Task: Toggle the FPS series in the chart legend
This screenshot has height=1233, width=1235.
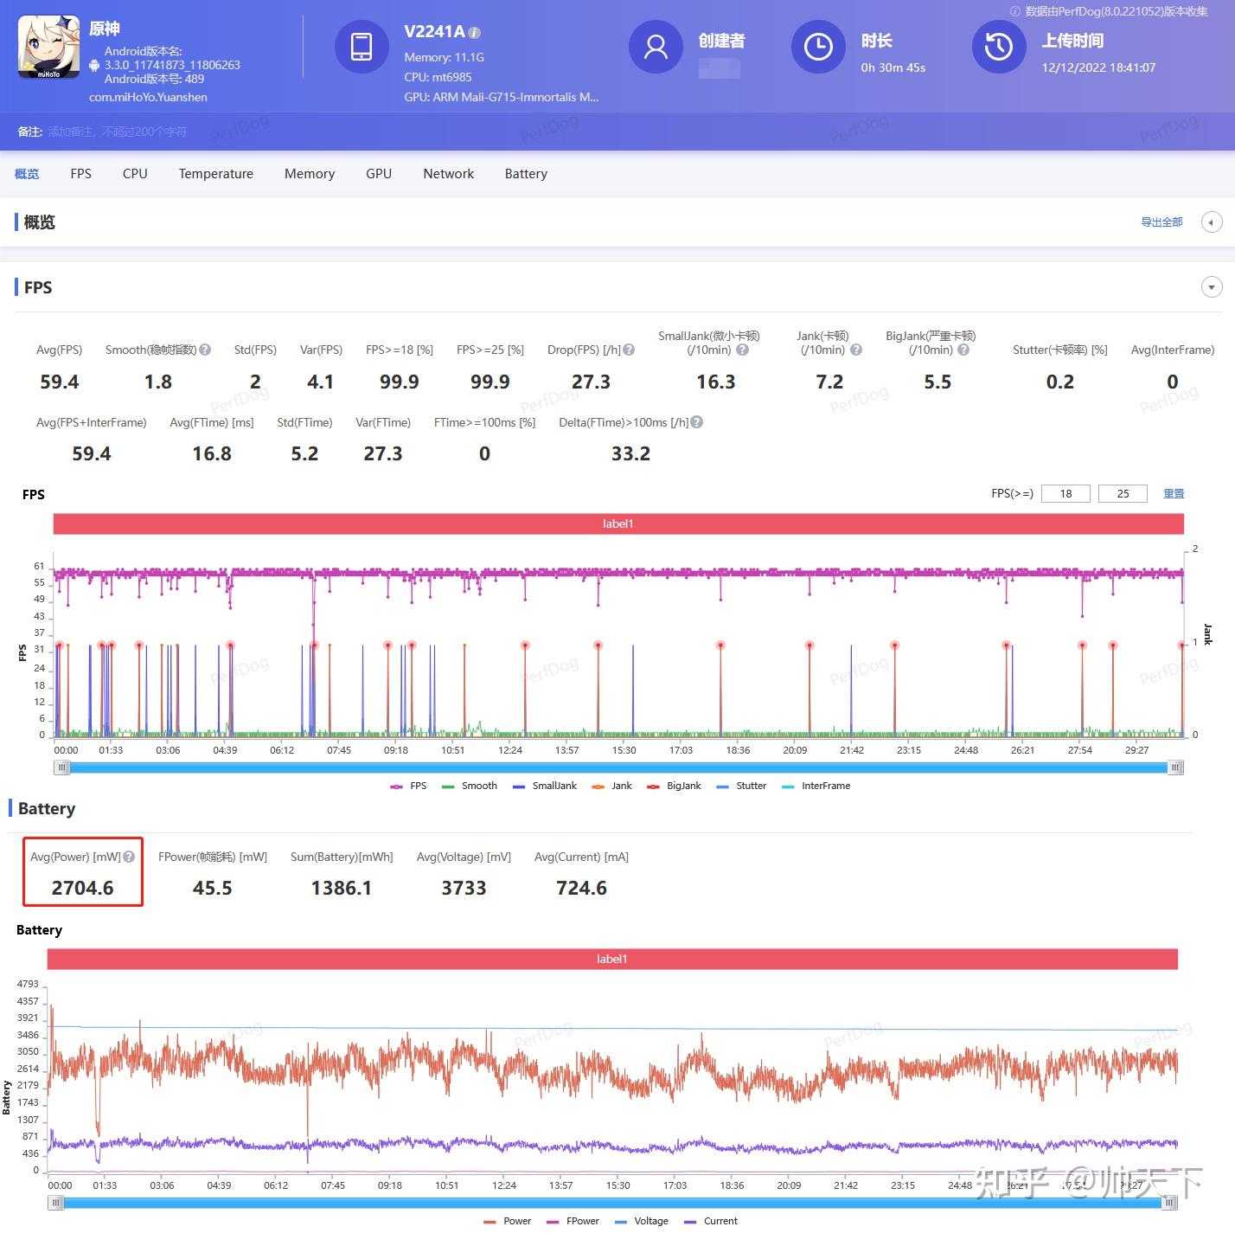Action: click(x=408, y=786)
